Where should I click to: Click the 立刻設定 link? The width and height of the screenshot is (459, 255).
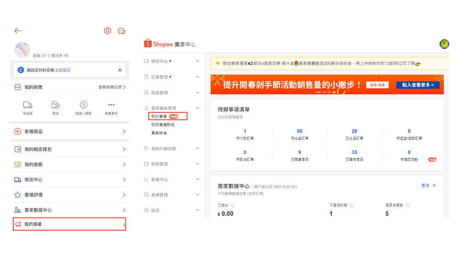(63, 70)
